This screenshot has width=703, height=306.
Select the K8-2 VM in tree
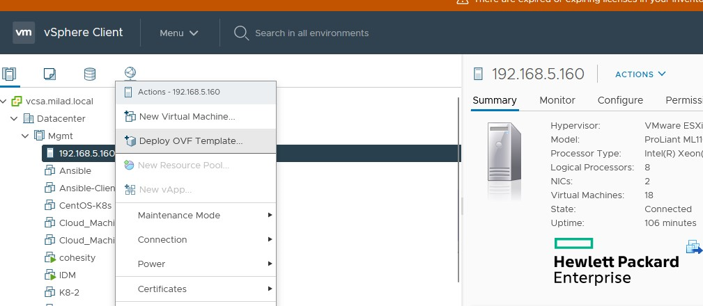click(x=69, y=293)
